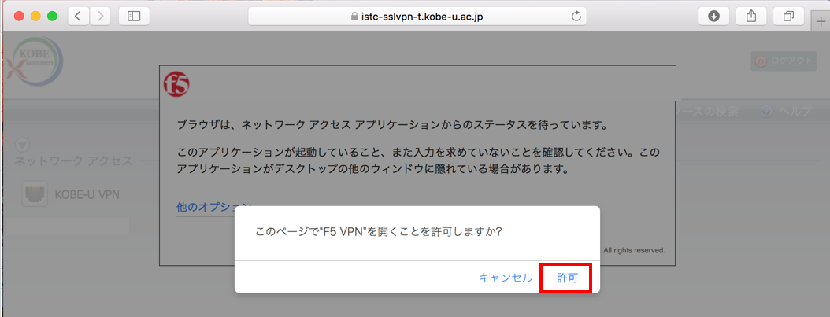
Task: Open the 他のオプション link
Action: [x=214, y=208]
